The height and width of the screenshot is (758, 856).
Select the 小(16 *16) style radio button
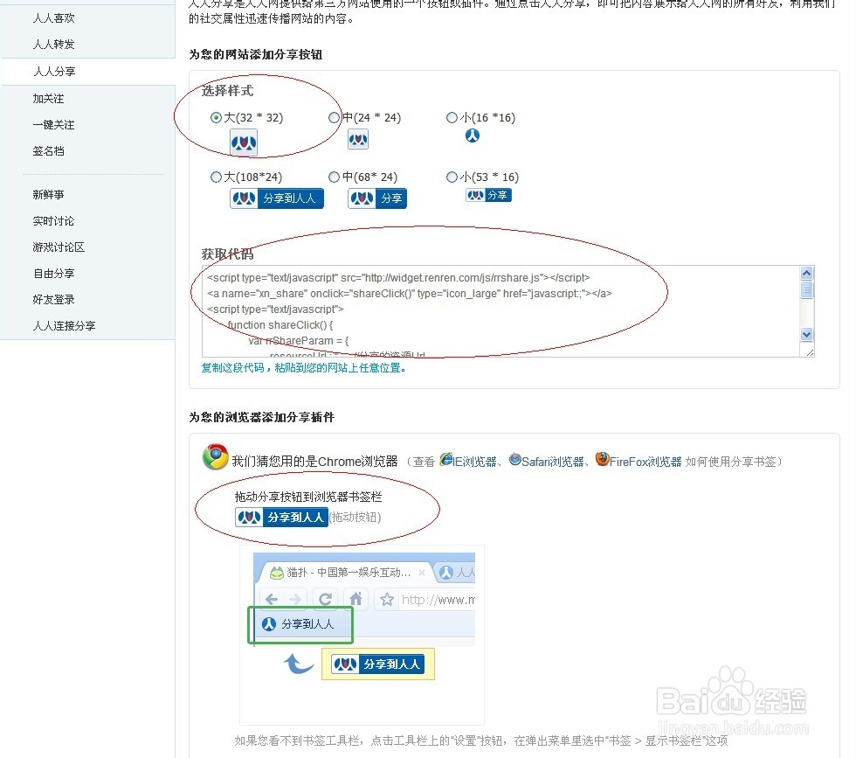[x=452, y=117]
